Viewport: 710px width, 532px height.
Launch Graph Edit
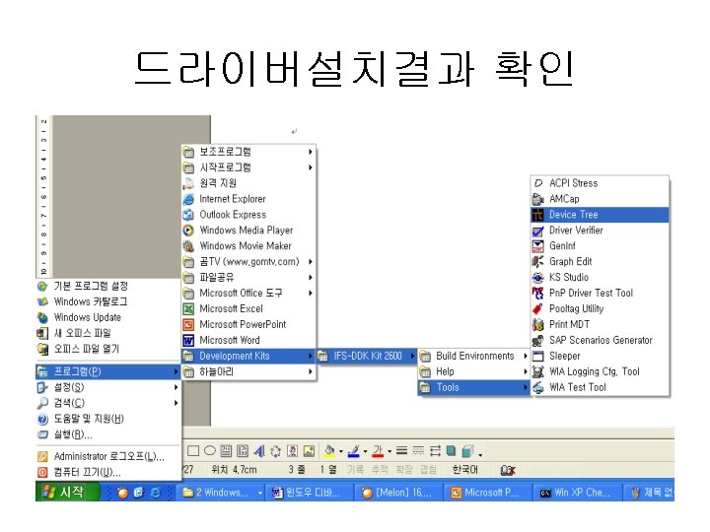600,261
